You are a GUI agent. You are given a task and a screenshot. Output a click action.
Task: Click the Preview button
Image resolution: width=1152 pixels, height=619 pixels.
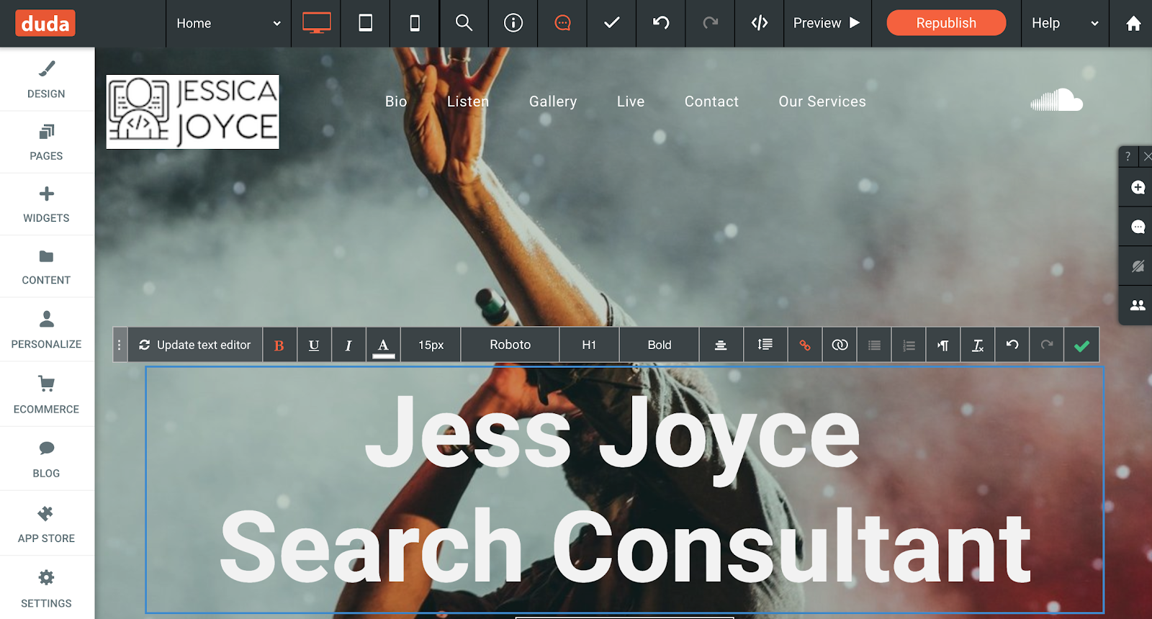pos(827,23)
